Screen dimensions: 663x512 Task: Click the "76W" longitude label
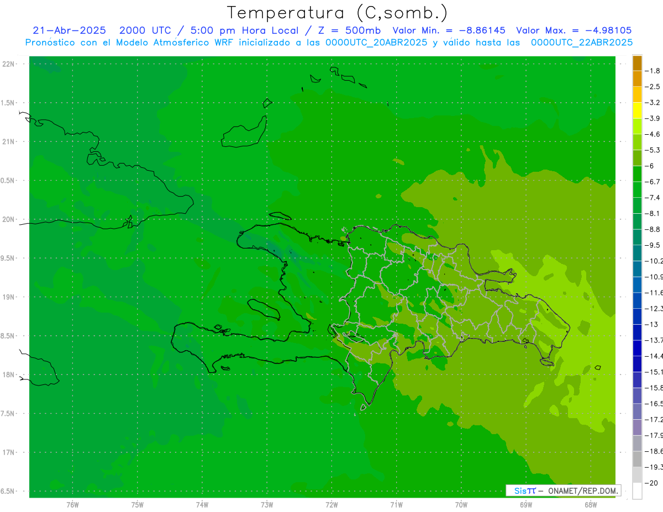(72, 504)
